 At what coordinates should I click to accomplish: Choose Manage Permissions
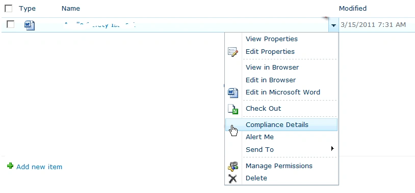tap(279, 166)
